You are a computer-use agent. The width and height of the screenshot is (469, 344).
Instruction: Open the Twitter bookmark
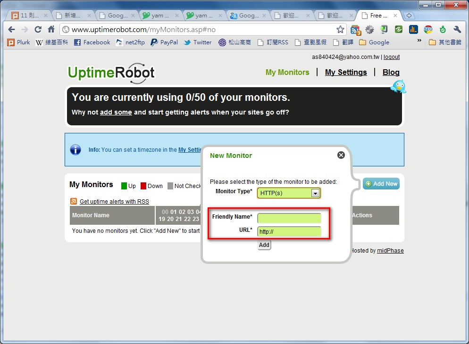pos(198,42)
